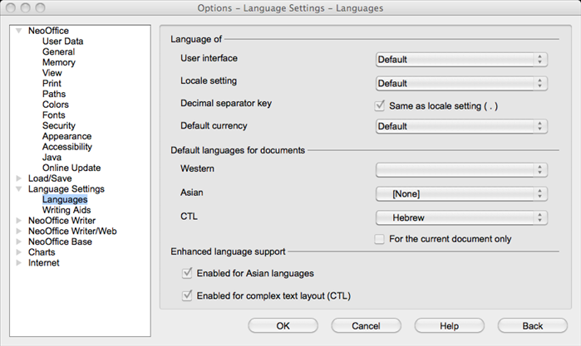Image resolution: width=581 pixels, height=346 pixels.
Task: Open Help for this dialog
Action: point(450,326)
